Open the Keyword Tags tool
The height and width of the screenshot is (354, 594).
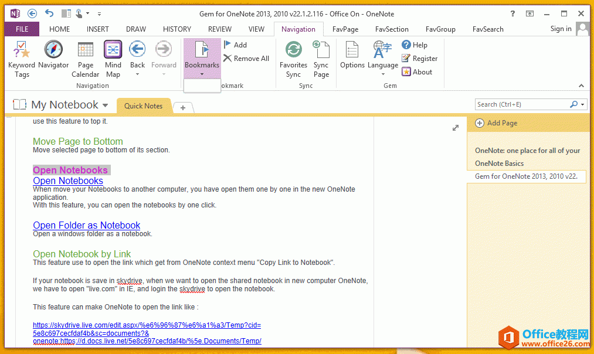point(22,59)
